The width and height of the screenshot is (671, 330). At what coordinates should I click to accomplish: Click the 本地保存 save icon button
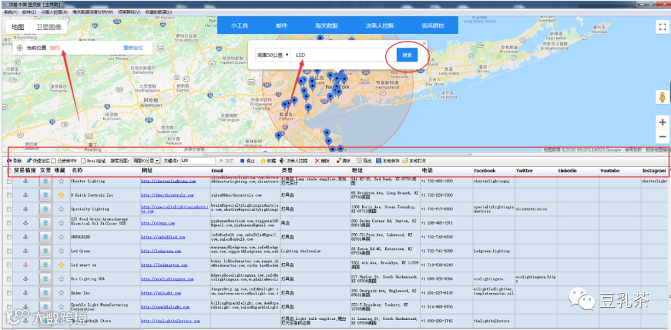tap(388, 161)
